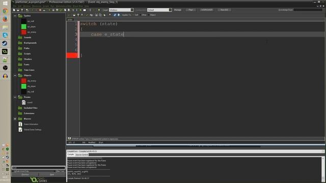This screenshot has height=183, width=326.
Task: Switch to the Compile tab
Action: click(x=70, y=155)
